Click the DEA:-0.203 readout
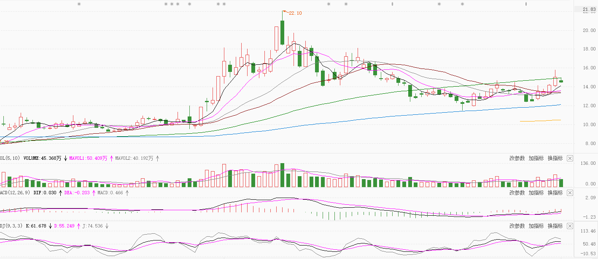Viewport: 598px width, 259px height. (77, 193)
